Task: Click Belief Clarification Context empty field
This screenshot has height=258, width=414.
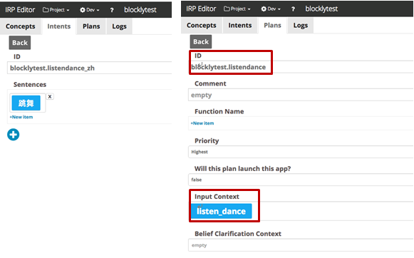Action: pos(301,245)
